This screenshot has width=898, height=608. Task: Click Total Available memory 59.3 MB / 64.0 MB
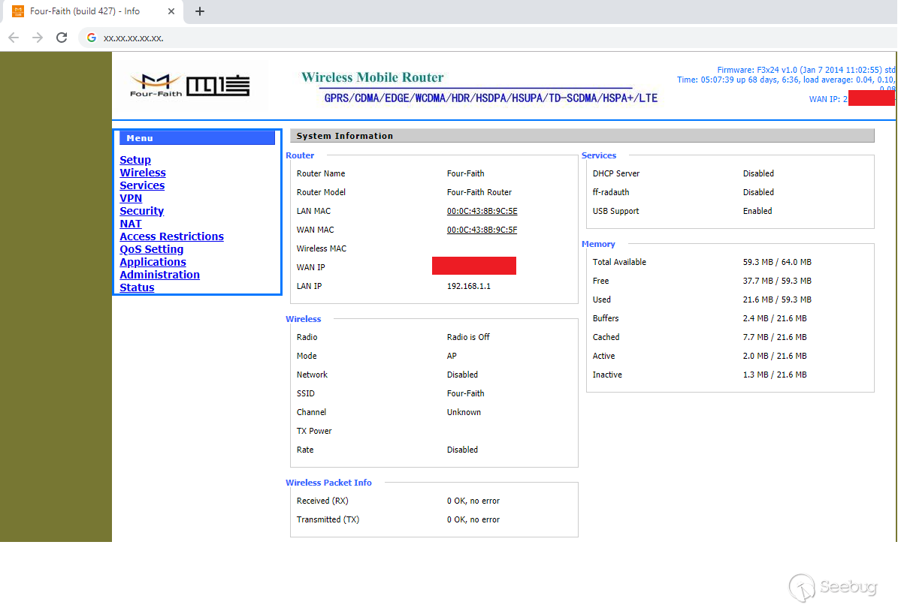click(777, 262)
